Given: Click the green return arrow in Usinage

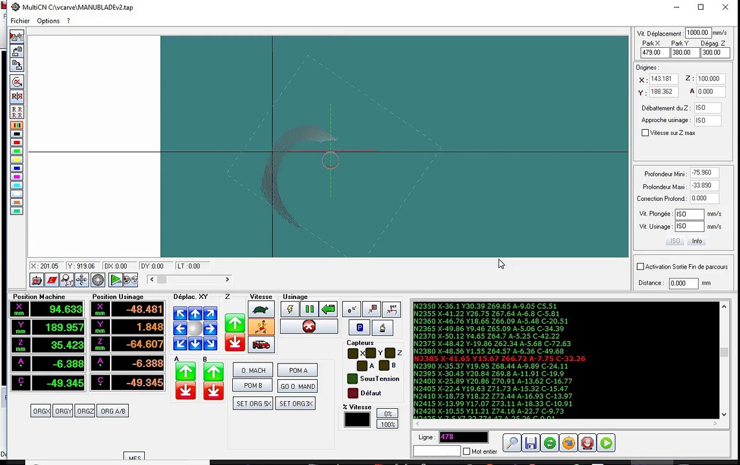Looking at the screenshot, I should coord(329,309).
